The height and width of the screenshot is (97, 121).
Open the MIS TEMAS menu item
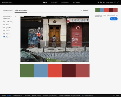click(76, 2)
